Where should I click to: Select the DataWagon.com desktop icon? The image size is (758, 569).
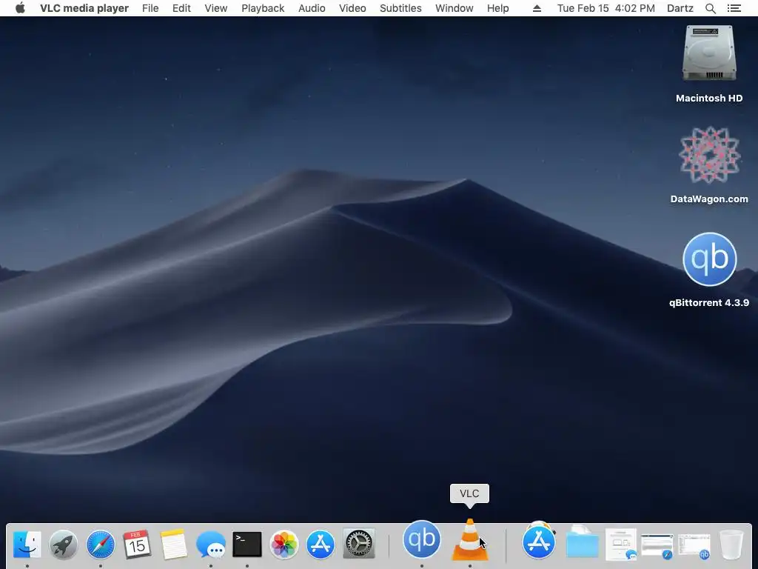point(709,155)
